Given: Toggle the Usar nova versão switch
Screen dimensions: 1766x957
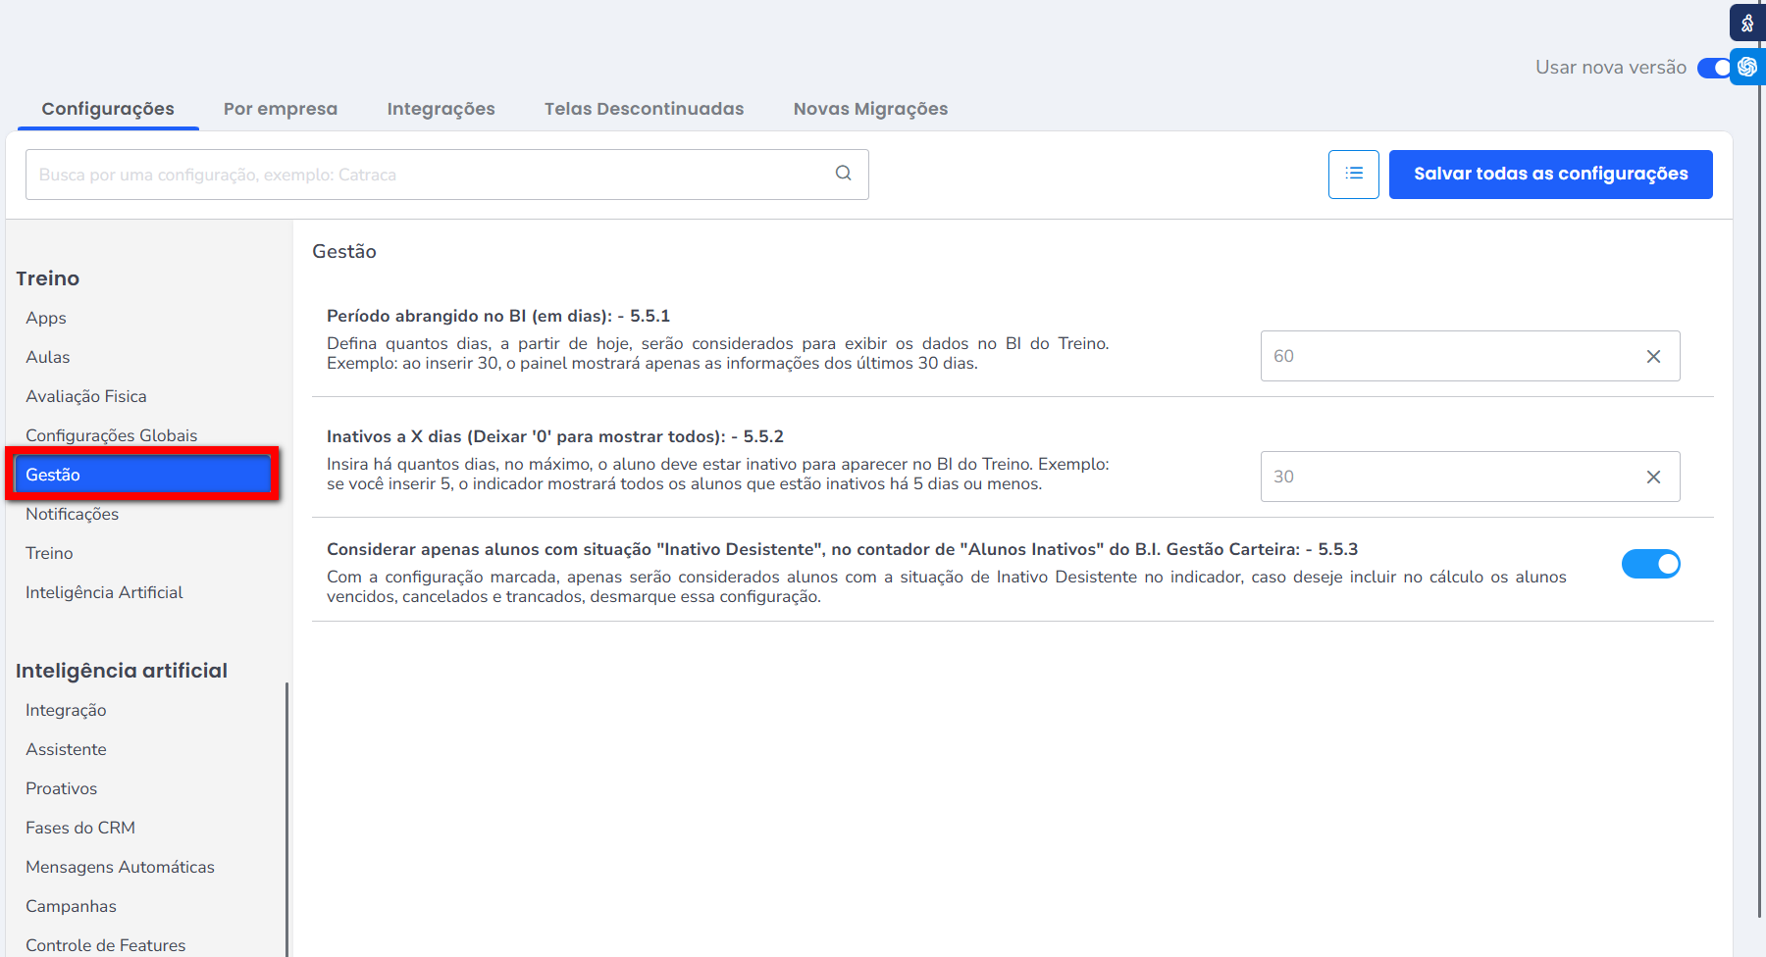Looking at the screenshot, I should (1714, 68).
